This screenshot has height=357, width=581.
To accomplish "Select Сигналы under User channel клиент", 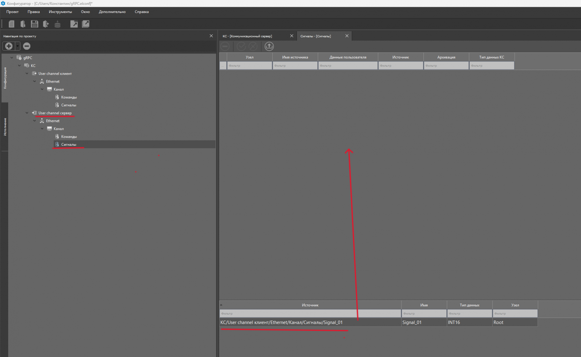I will [69, 105].
